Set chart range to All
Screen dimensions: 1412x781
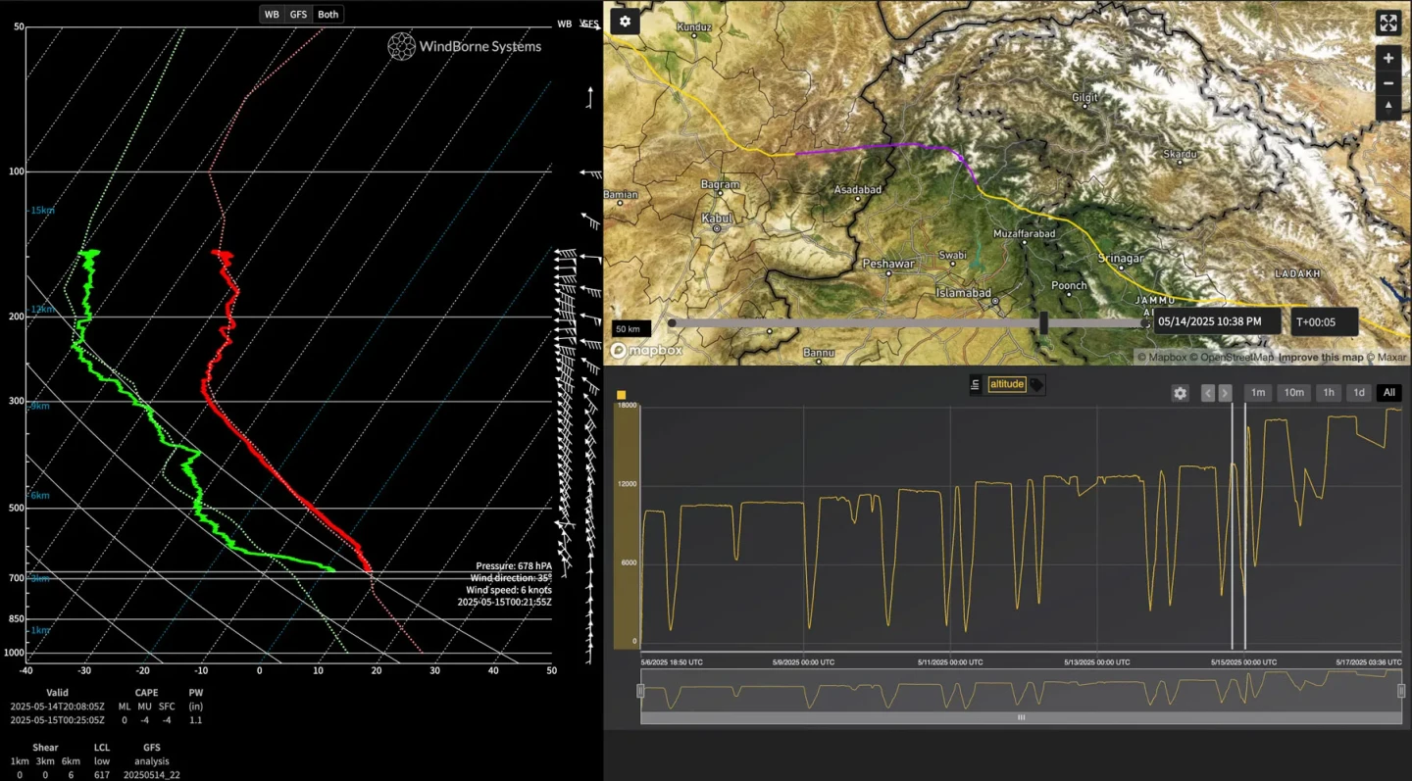1389,393
